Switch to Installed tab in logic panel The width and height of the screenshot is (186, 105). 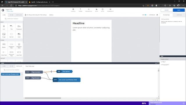tap(19, 66)
